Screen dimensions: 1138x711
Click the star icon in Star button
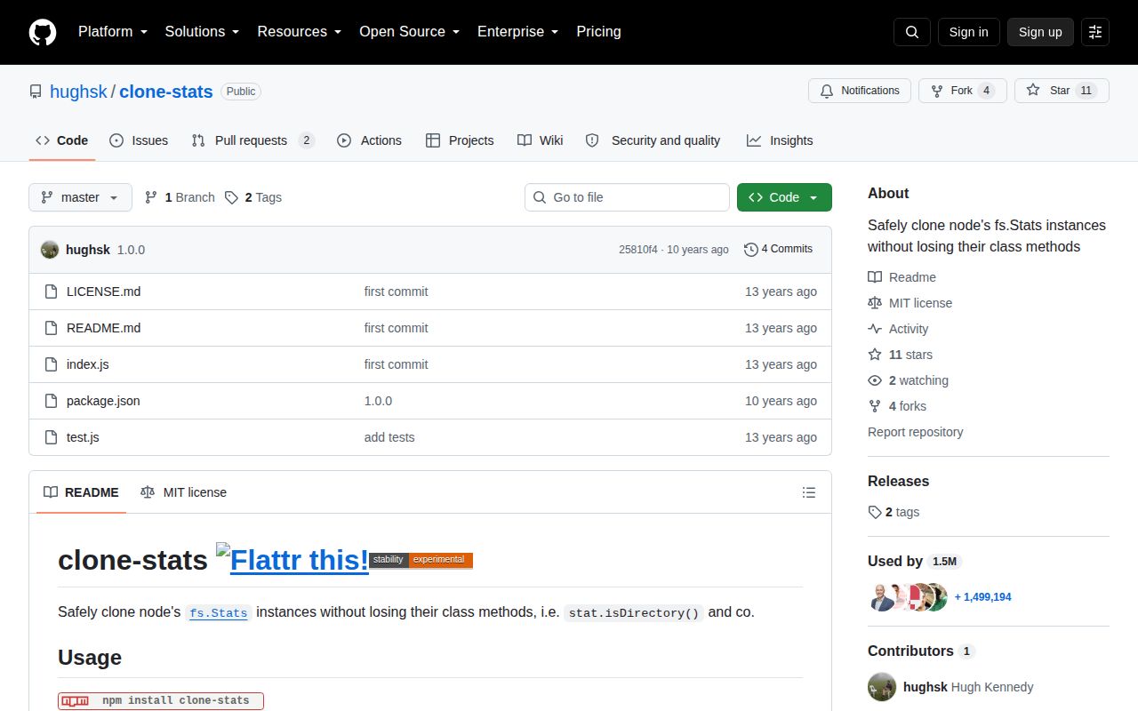(x=1032, y=91)
